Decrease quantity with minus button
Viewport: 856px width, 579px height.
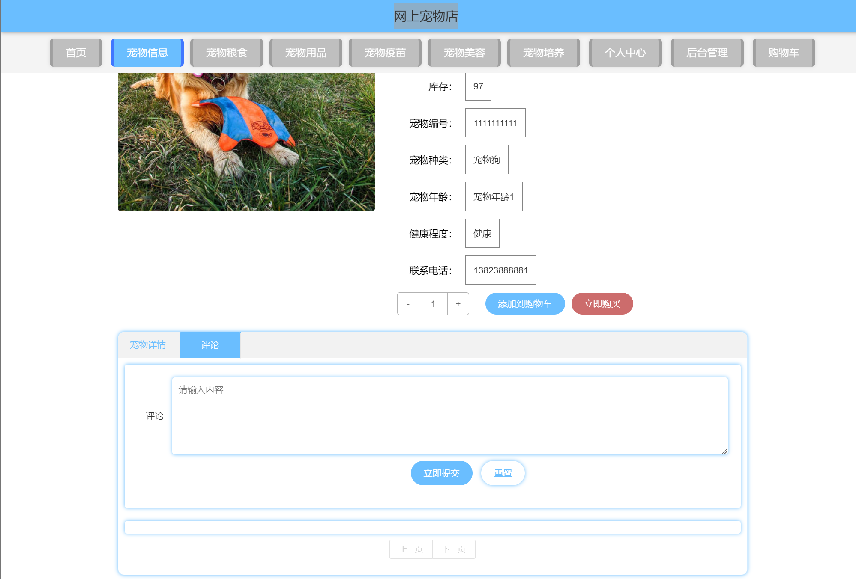(x=408, y=304)
